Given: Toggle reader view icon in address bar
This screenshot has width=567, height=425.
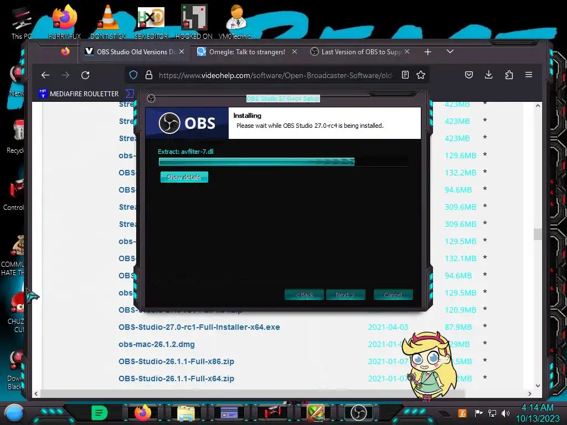Looking at the screenshot, I should click(405, 75).
